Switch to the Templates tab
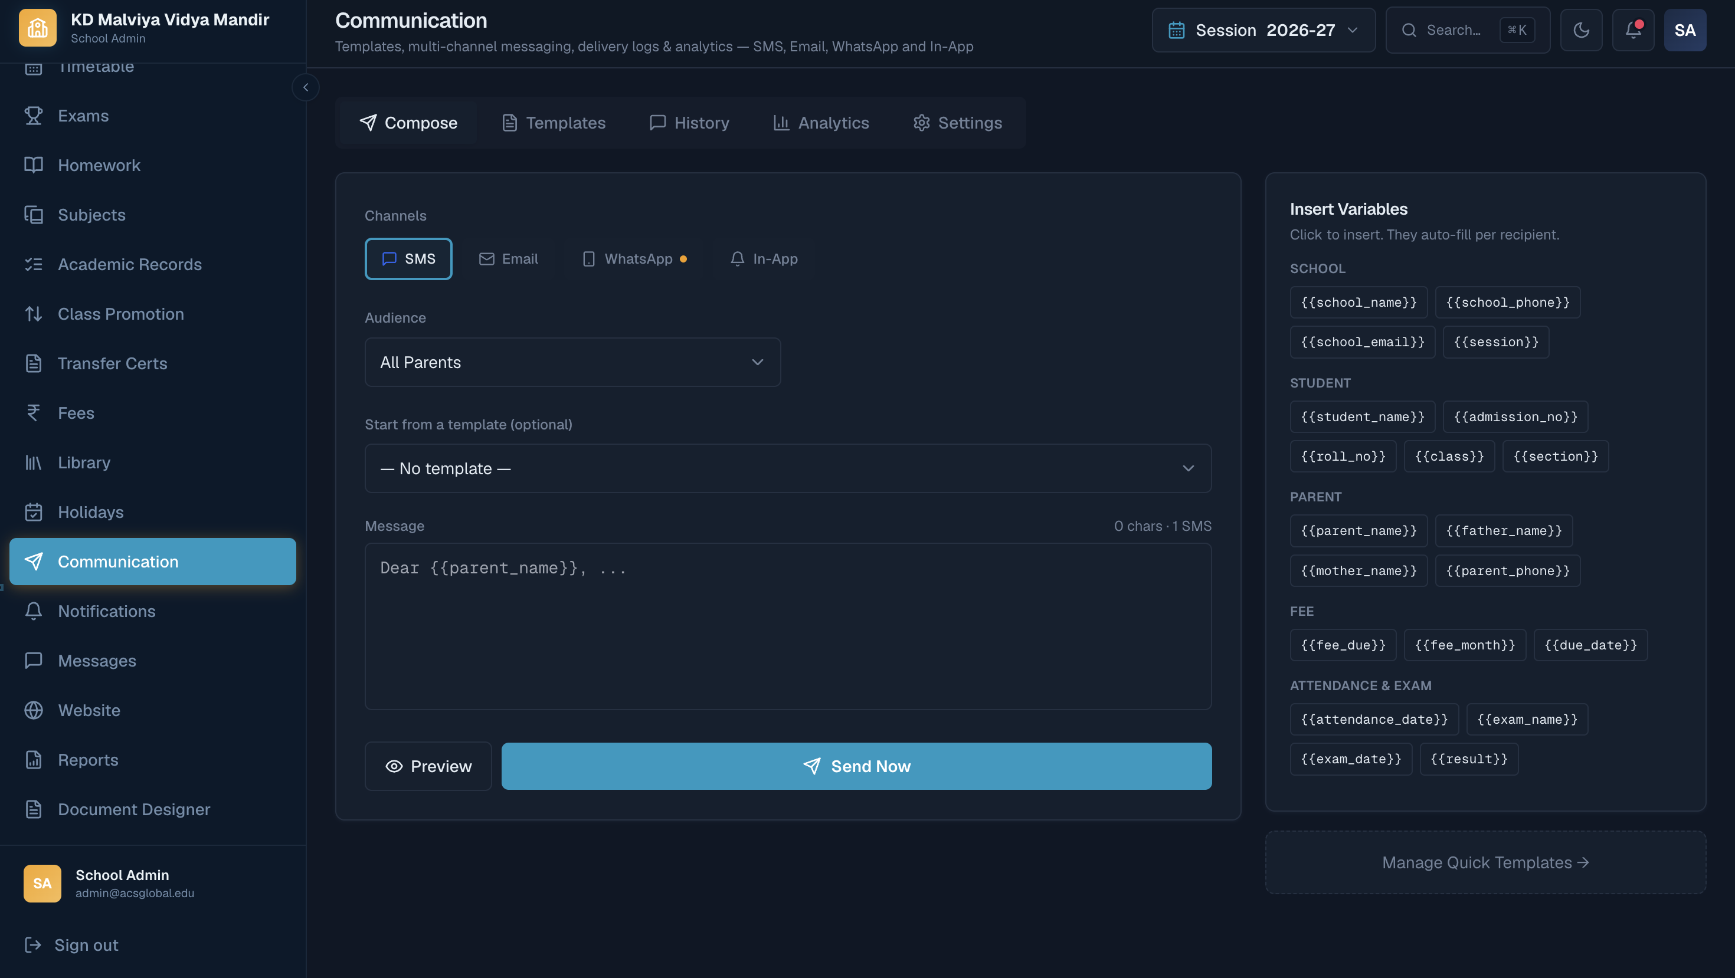 554,123
